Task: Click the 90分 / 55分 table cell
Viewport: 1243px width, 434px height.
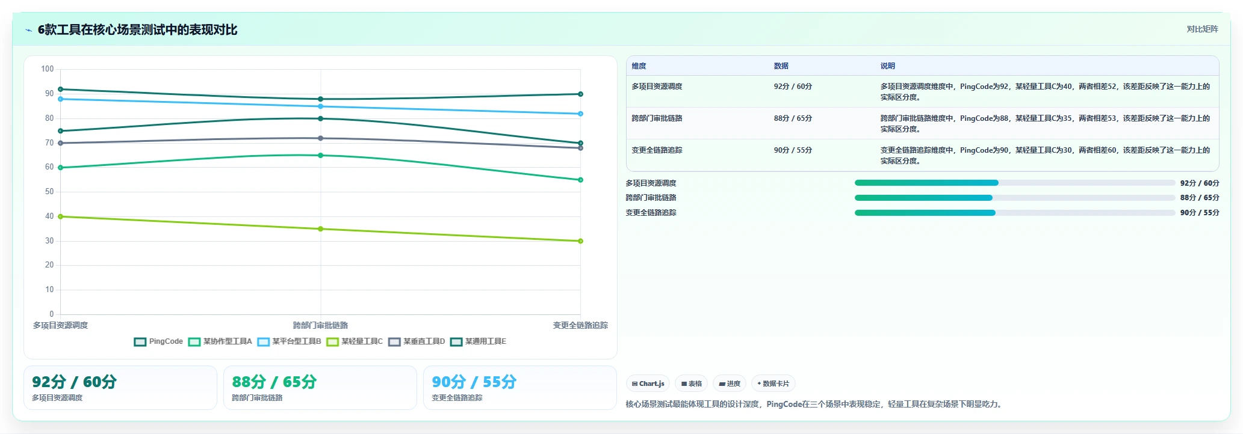Action: point(793,150)
